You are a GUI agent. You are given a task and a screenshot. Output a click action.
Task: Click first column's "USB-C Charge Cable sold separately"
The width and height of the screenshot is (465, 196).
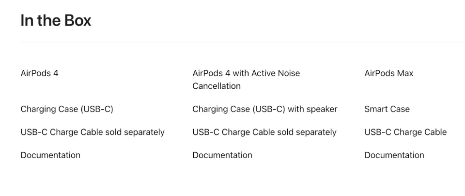[x=93, y=132]
